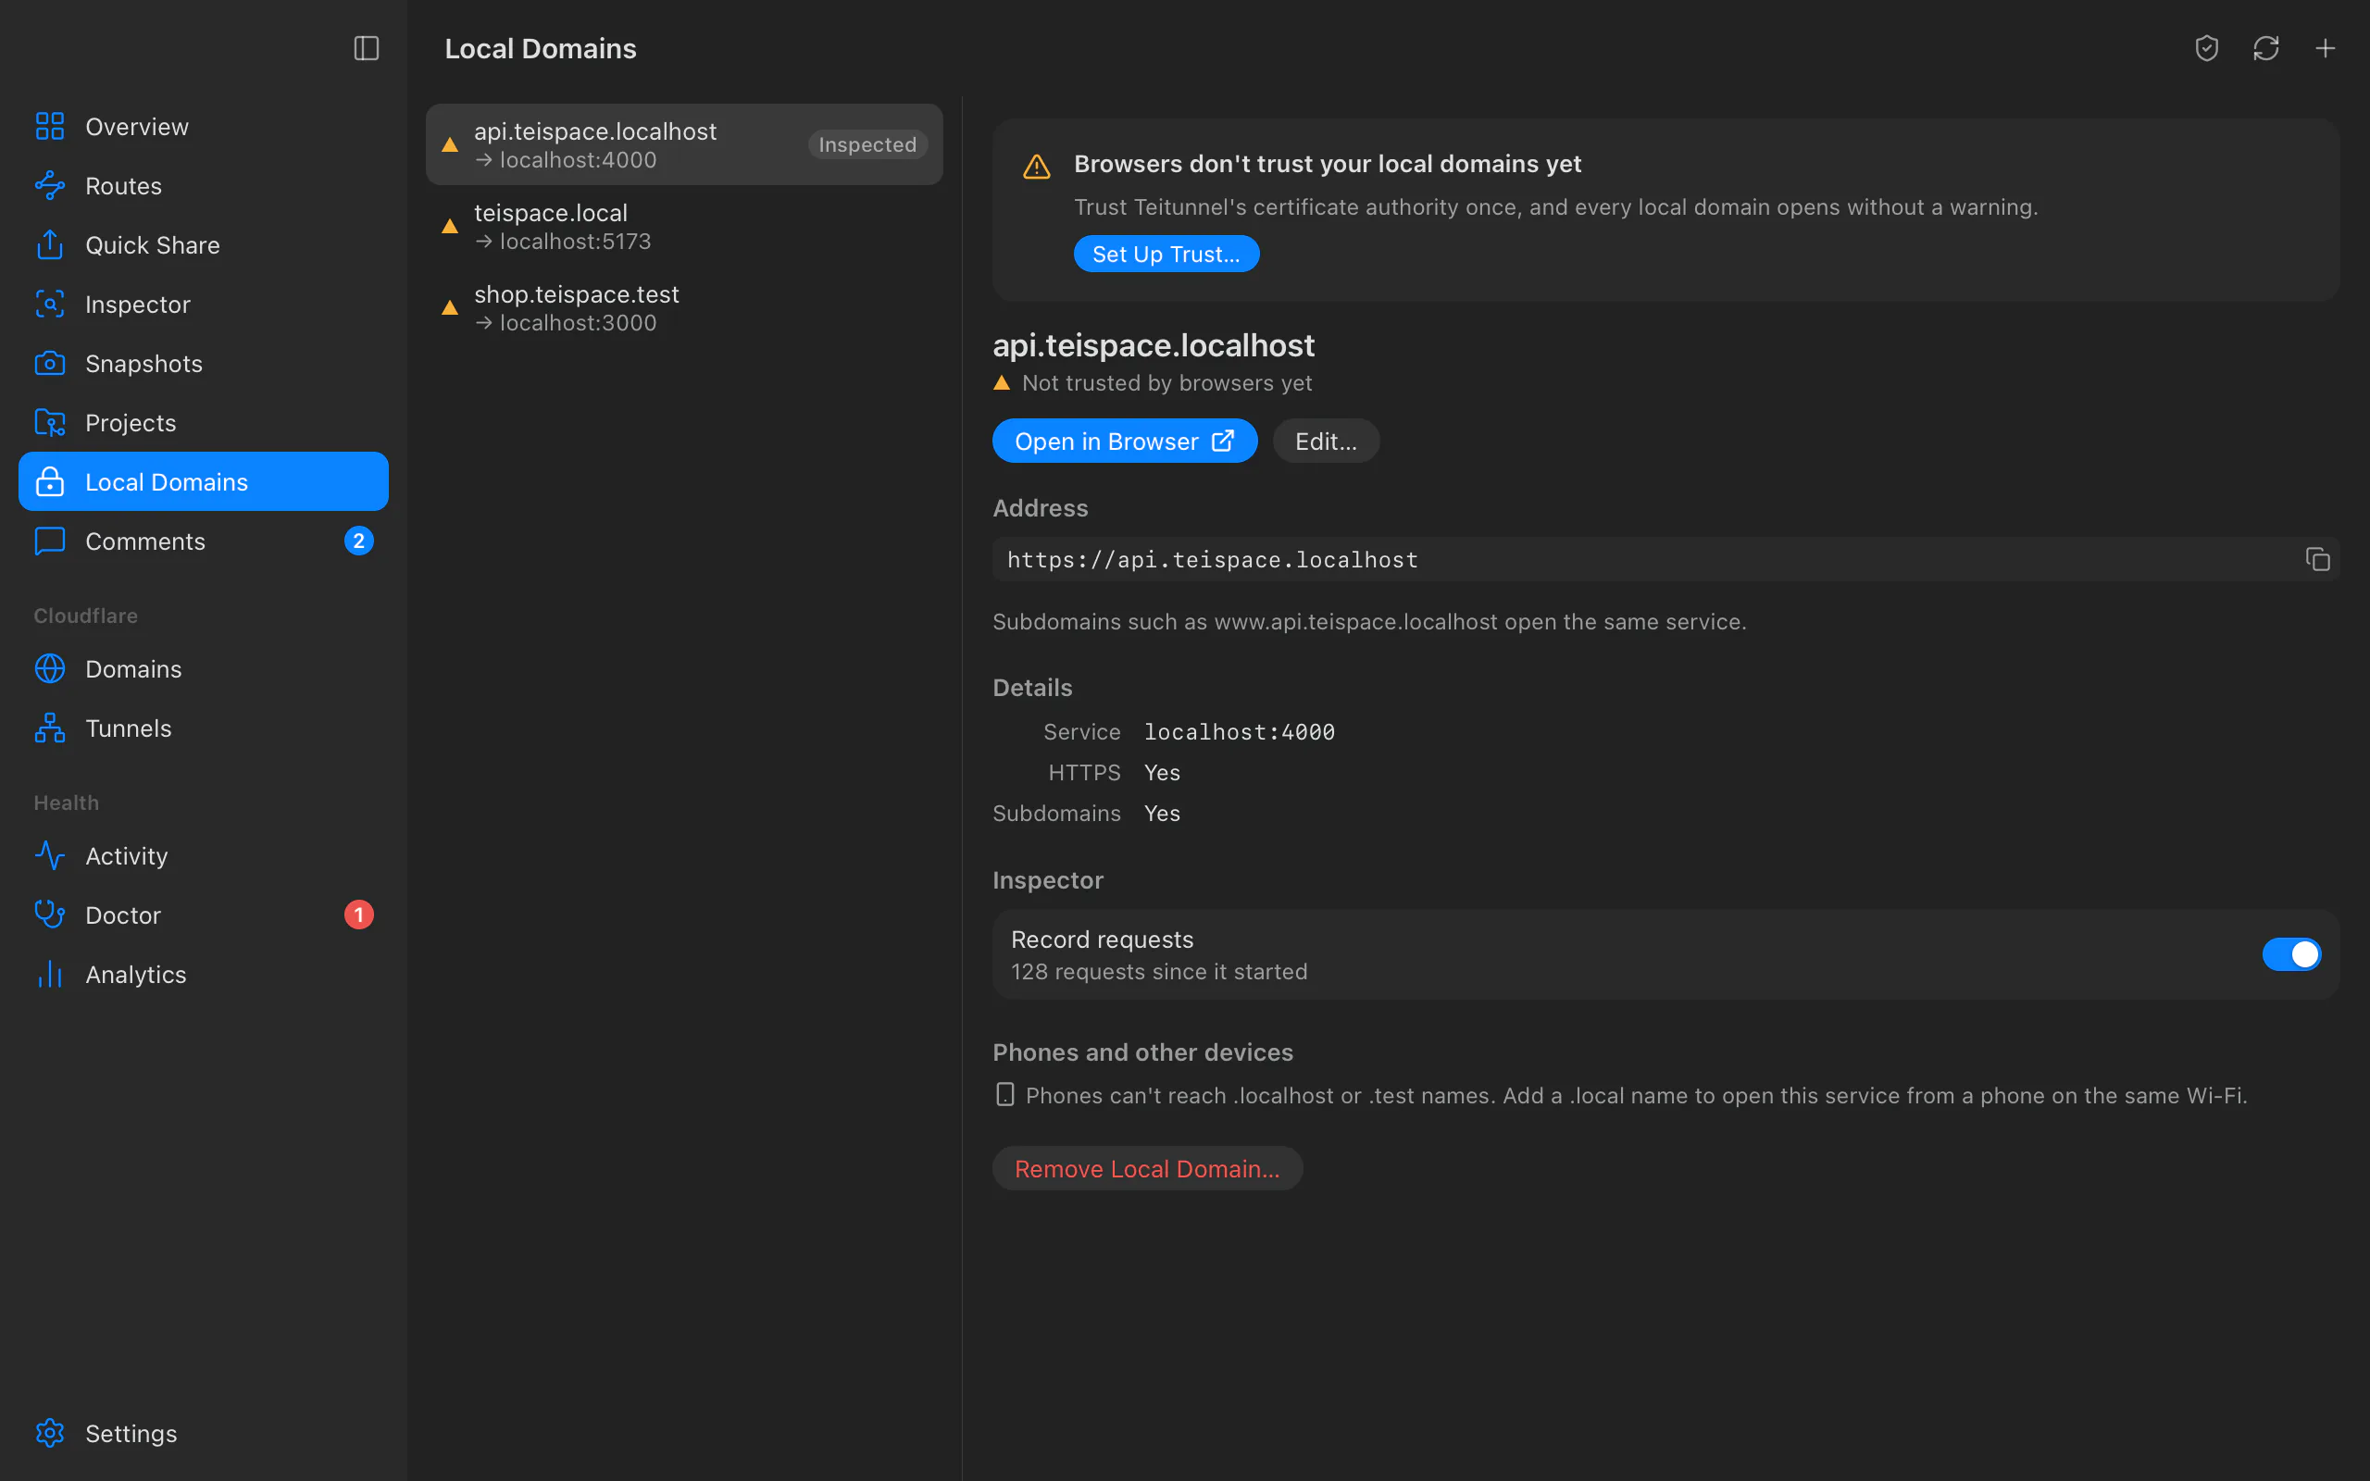The image size is (2370, 1481).
Task: Click the localhost:4000 service value
Action: pos(1239,731)
